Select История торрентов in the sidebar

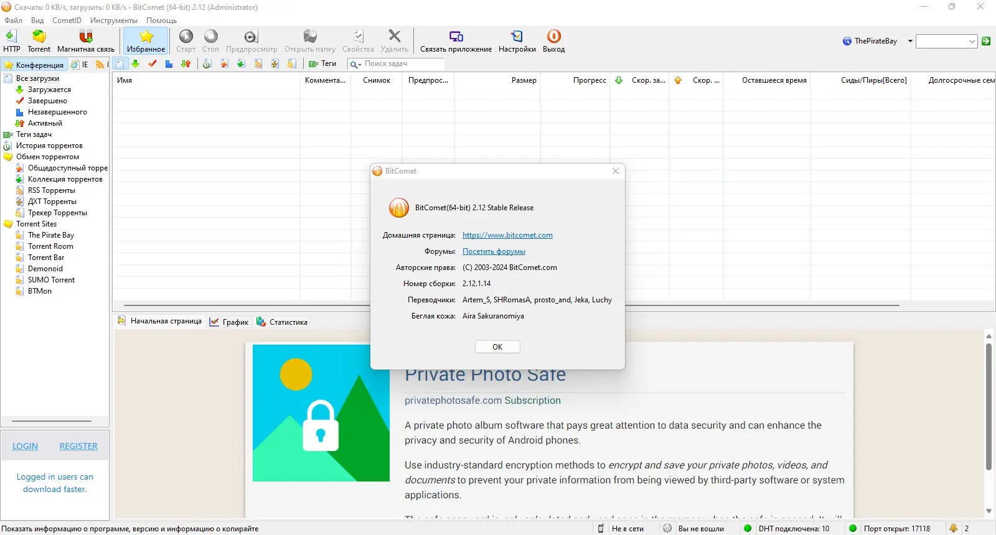pos(49,146)
